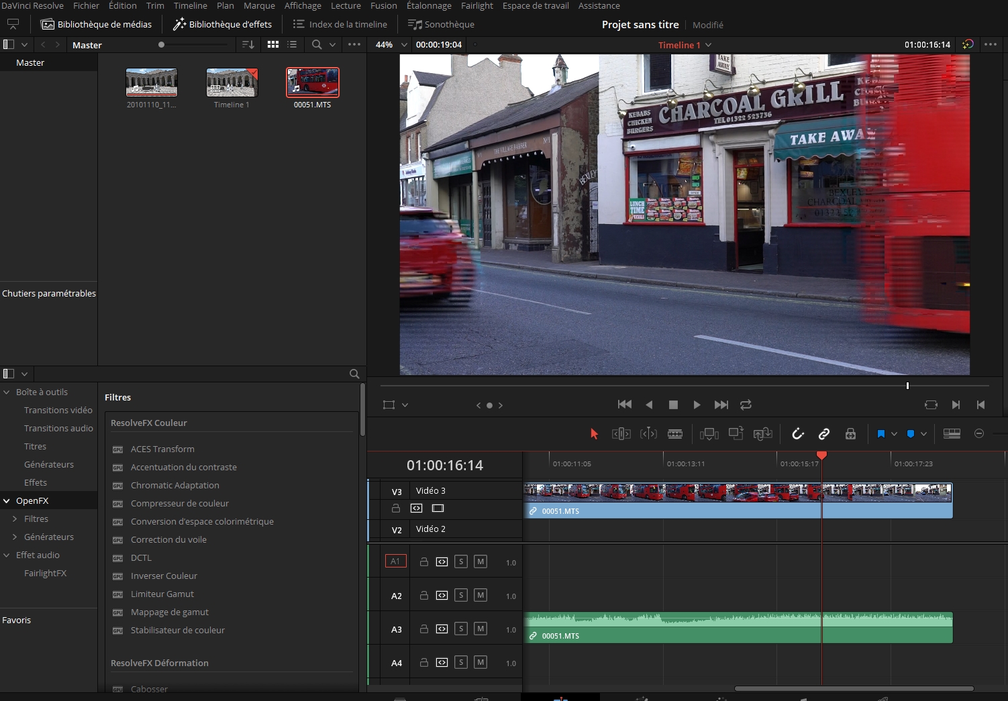Viewport: 1008px width, 701px height.
Task: Play the timeline in reverse
Action: tap(649, 405)
